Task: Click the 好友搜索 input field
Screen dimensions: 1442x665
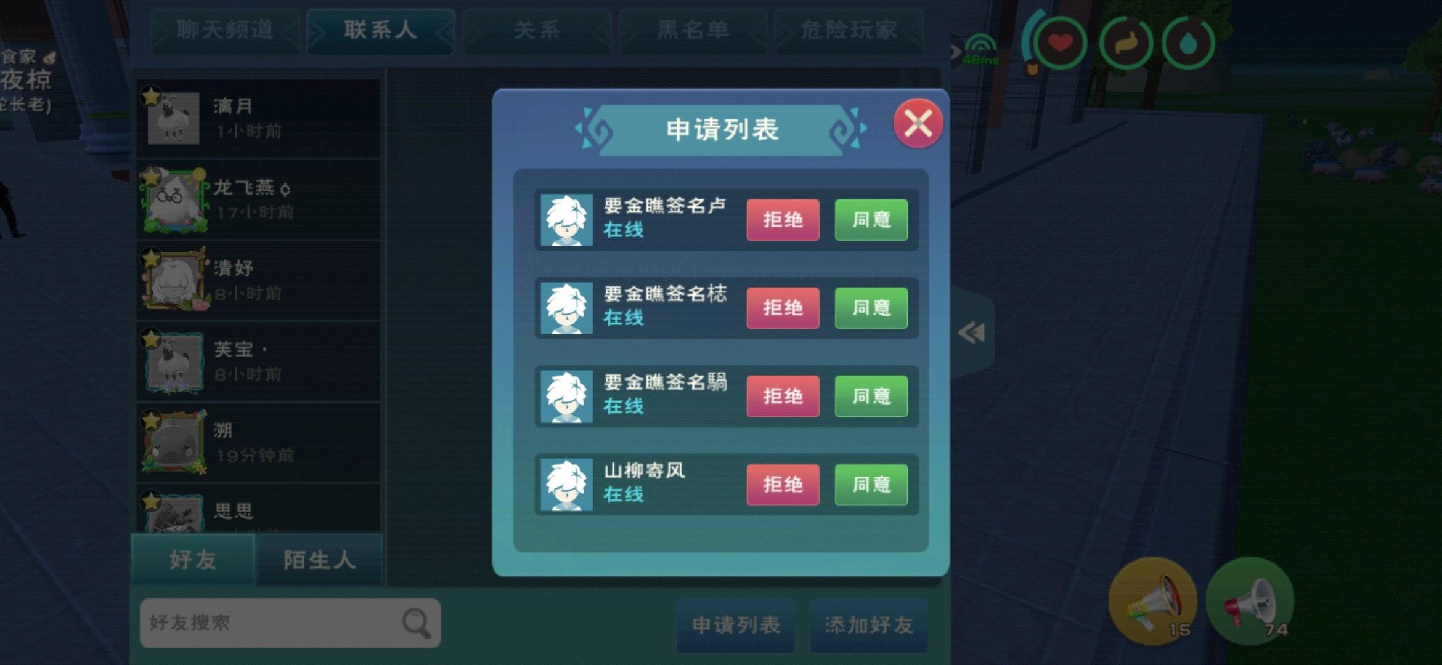Action: [x=290, y=623]
